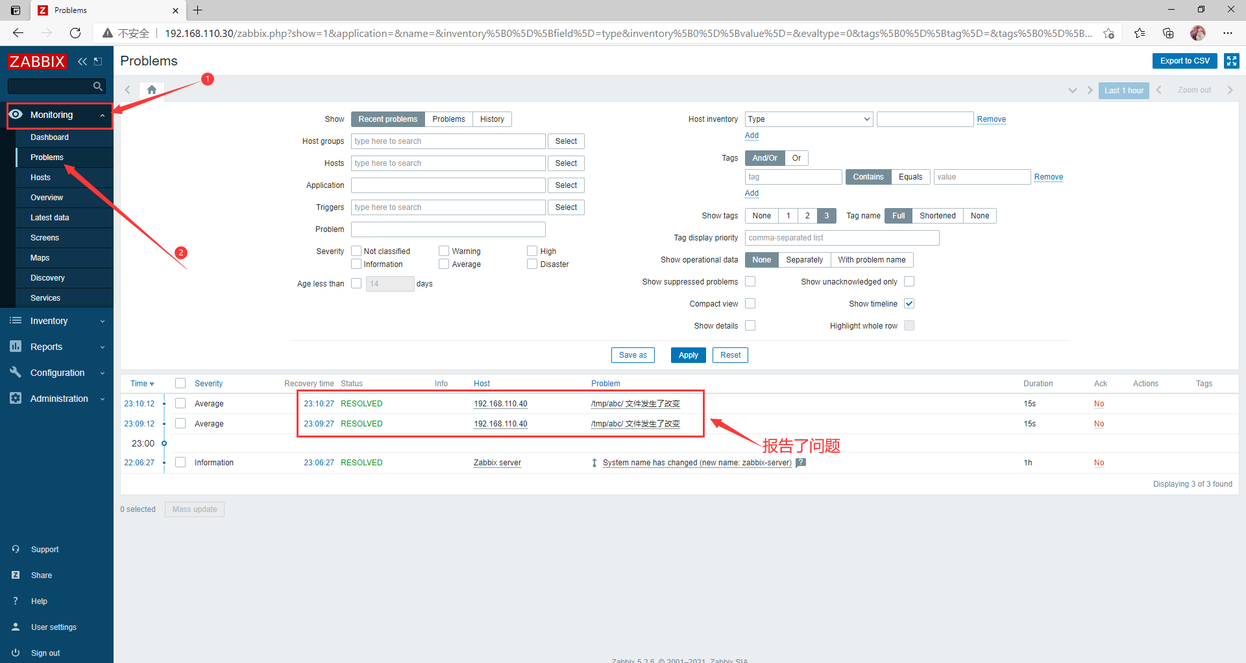Reload the page with browser refresh icon
Viewport: 1246px width, 663px height.
(x=75, y=33)
